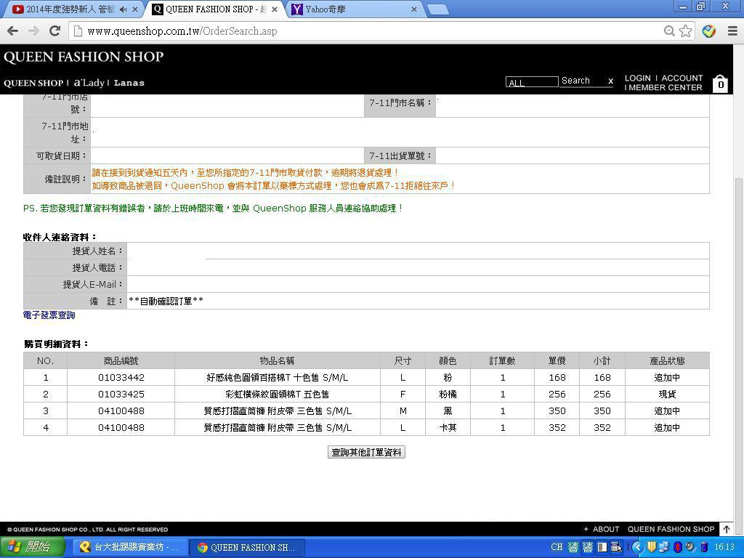Click the LOGIN link
Image resolution: width=744 pixels, height=558 pixels.
coord(637,78)
